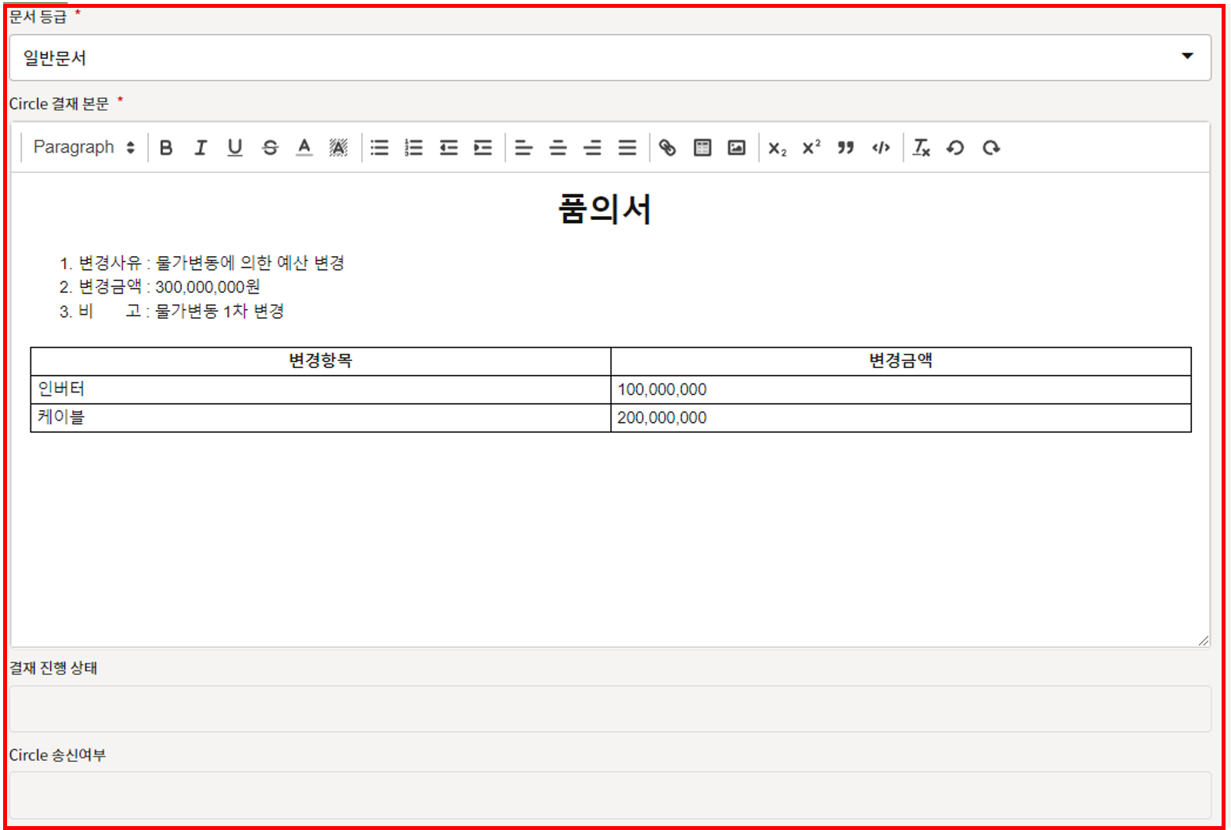The image size is (1231, 830).
Task: Apply strikethrough to text
Action: tap(270, 147)
